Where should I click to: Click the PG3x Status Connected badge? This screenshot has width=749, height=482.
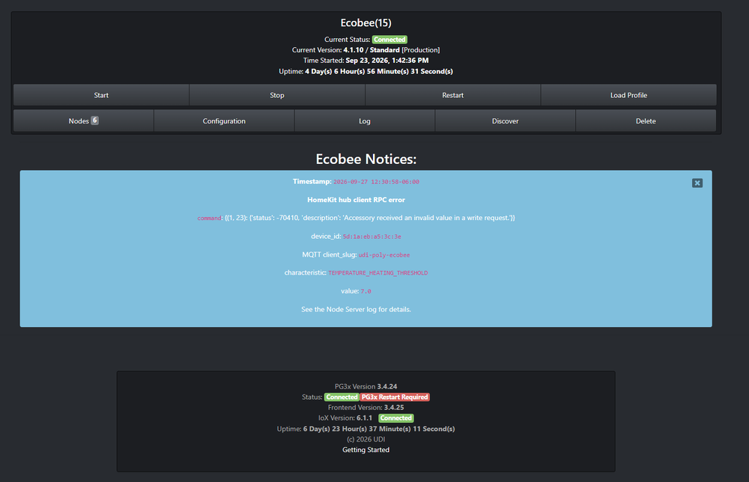click(342, 397)
